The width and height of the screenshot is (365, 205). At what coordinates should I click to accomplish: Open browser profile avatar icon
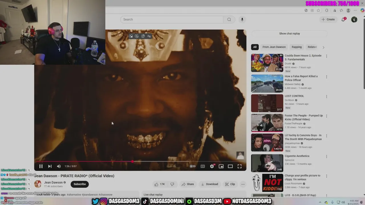pos(348,11)
